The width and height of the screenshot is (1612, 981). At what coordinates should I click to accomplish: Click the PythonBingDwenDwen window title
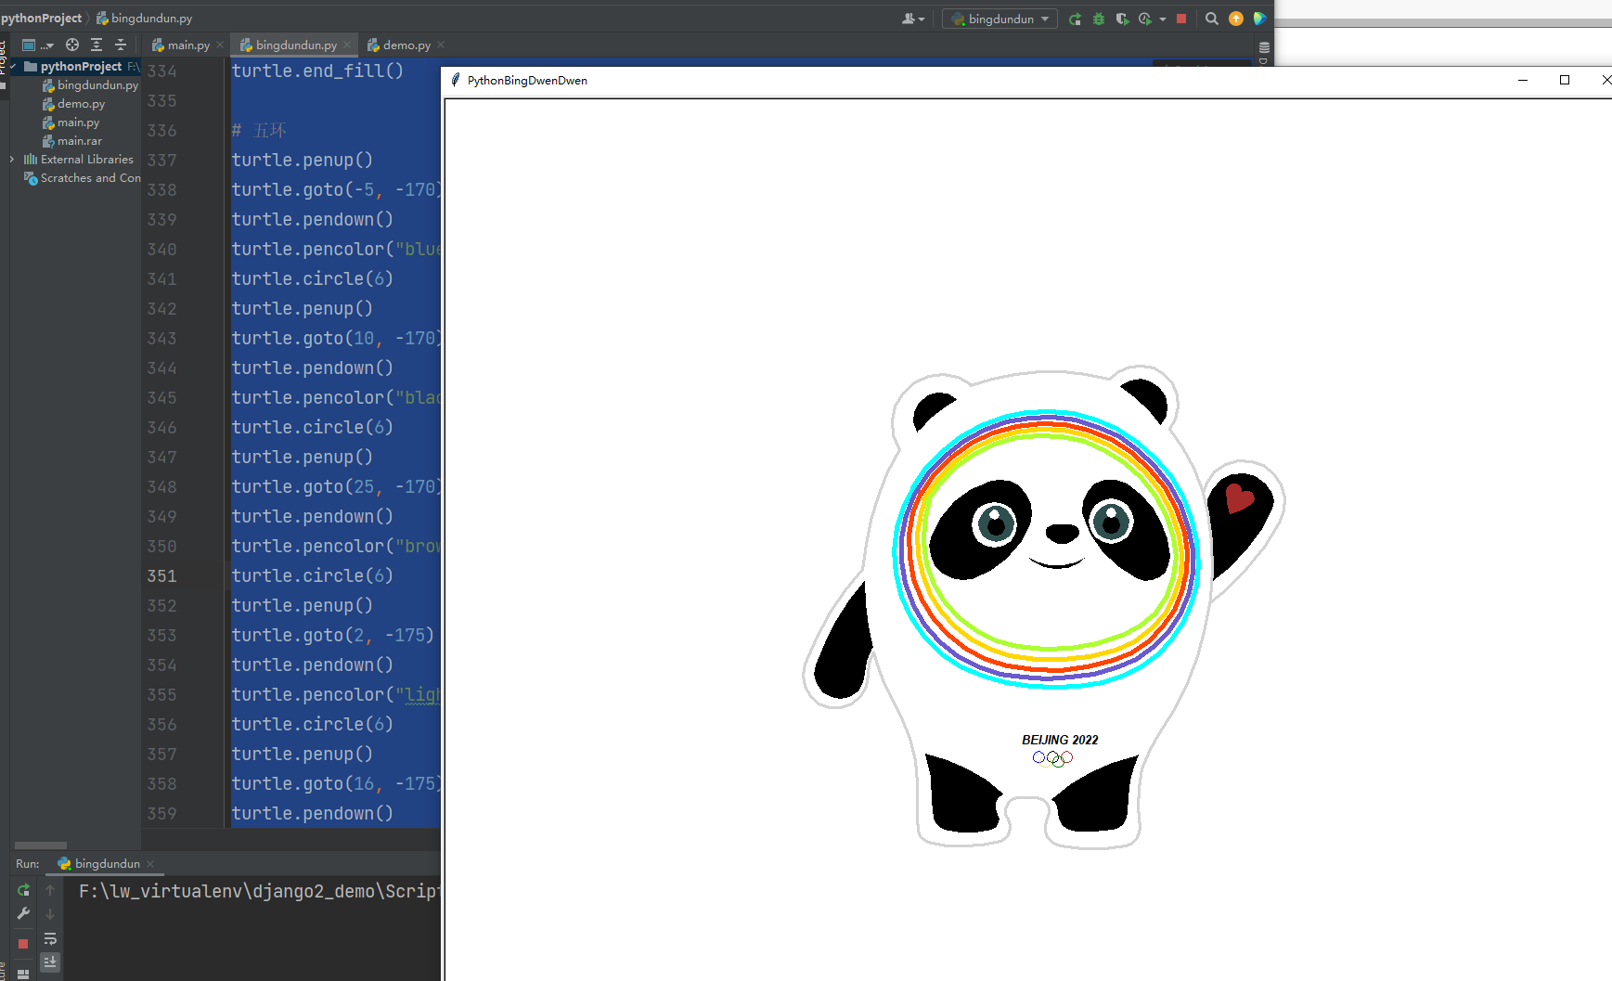click(527, 81)
